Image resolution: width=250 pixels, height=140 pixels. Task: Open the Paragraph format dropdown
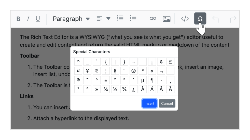click(x=71, y=19)
